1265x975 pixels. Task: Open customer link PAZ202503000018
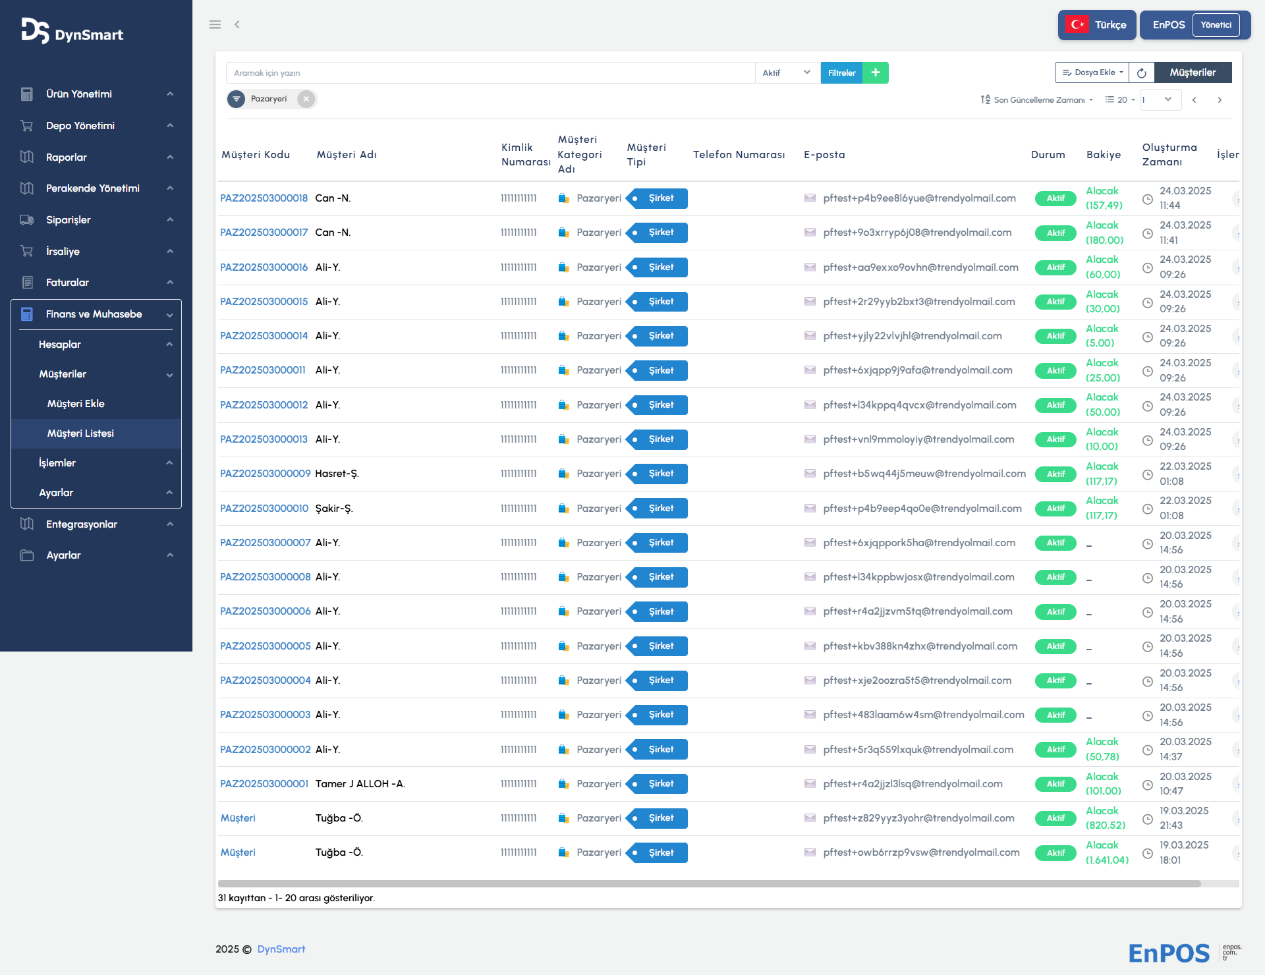click(264, 198)
